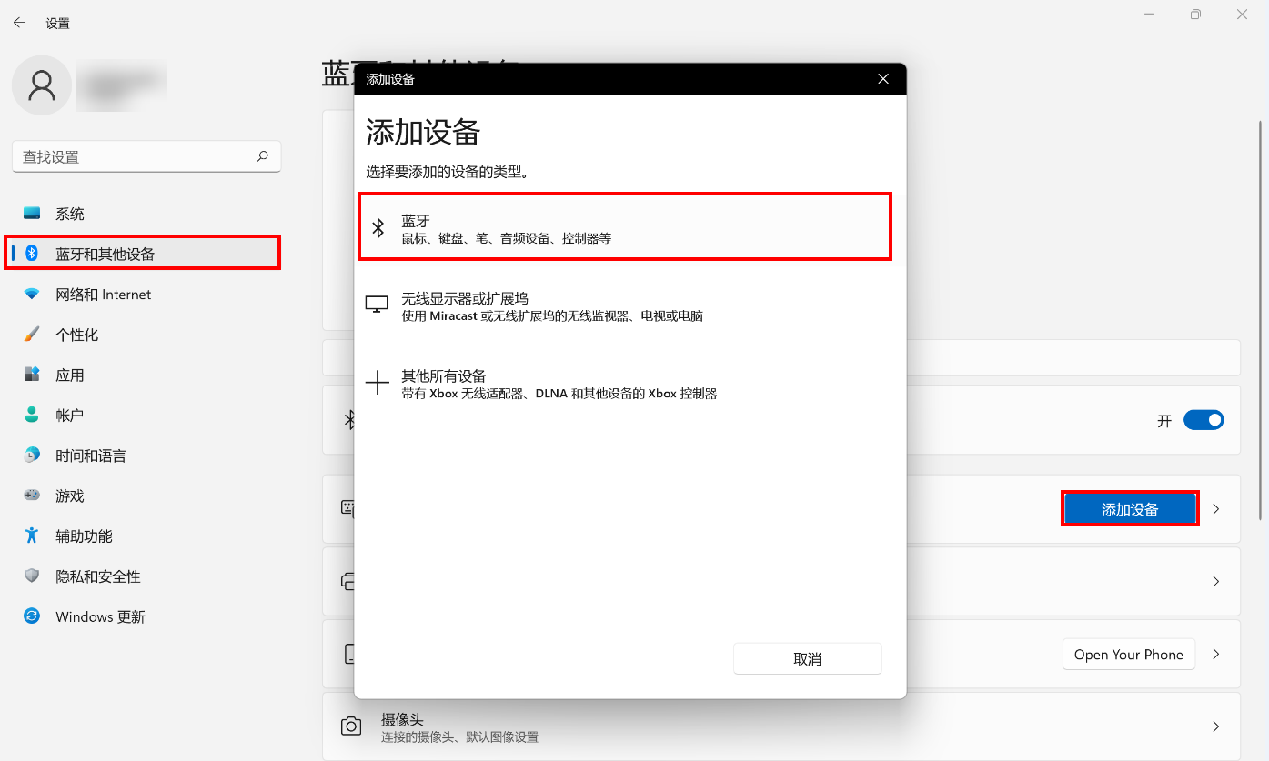Toggle the Bluetooth 开 switch
The width and height of the screenshot is (1269, 761).
1204,421
